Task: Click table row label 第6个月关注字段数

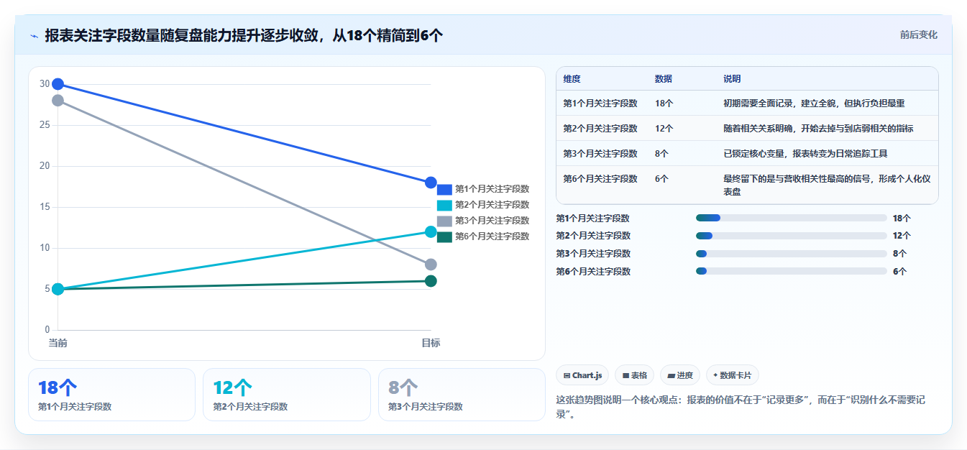Action: [x=600, y=179]
